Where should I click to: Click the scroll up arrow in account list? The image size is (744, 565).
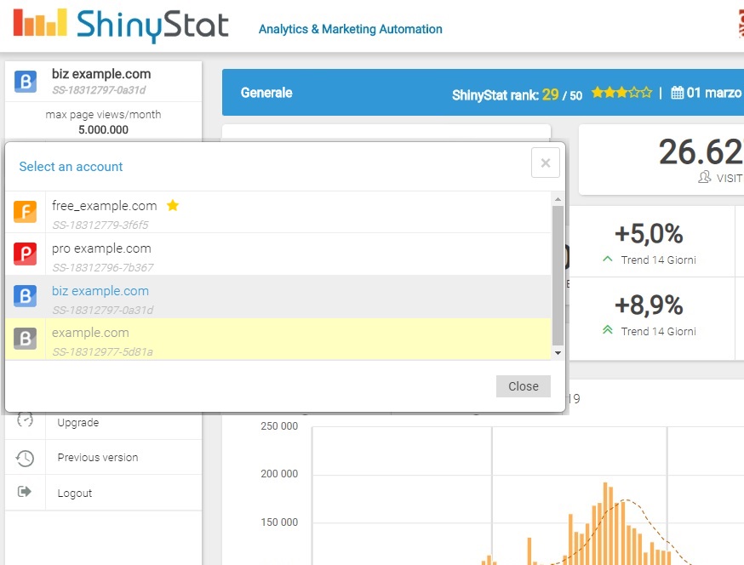(558, 199)
